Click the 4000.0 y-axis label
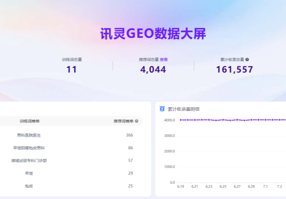Viewport: 286px width, 199px height. (x=170, y=120)
